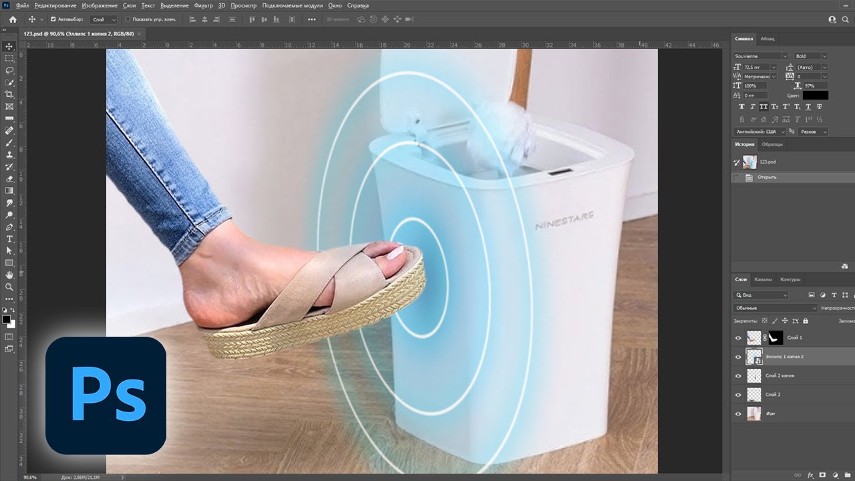Switch to the Каналы tab
855x481 pixels.
[763, 279]
